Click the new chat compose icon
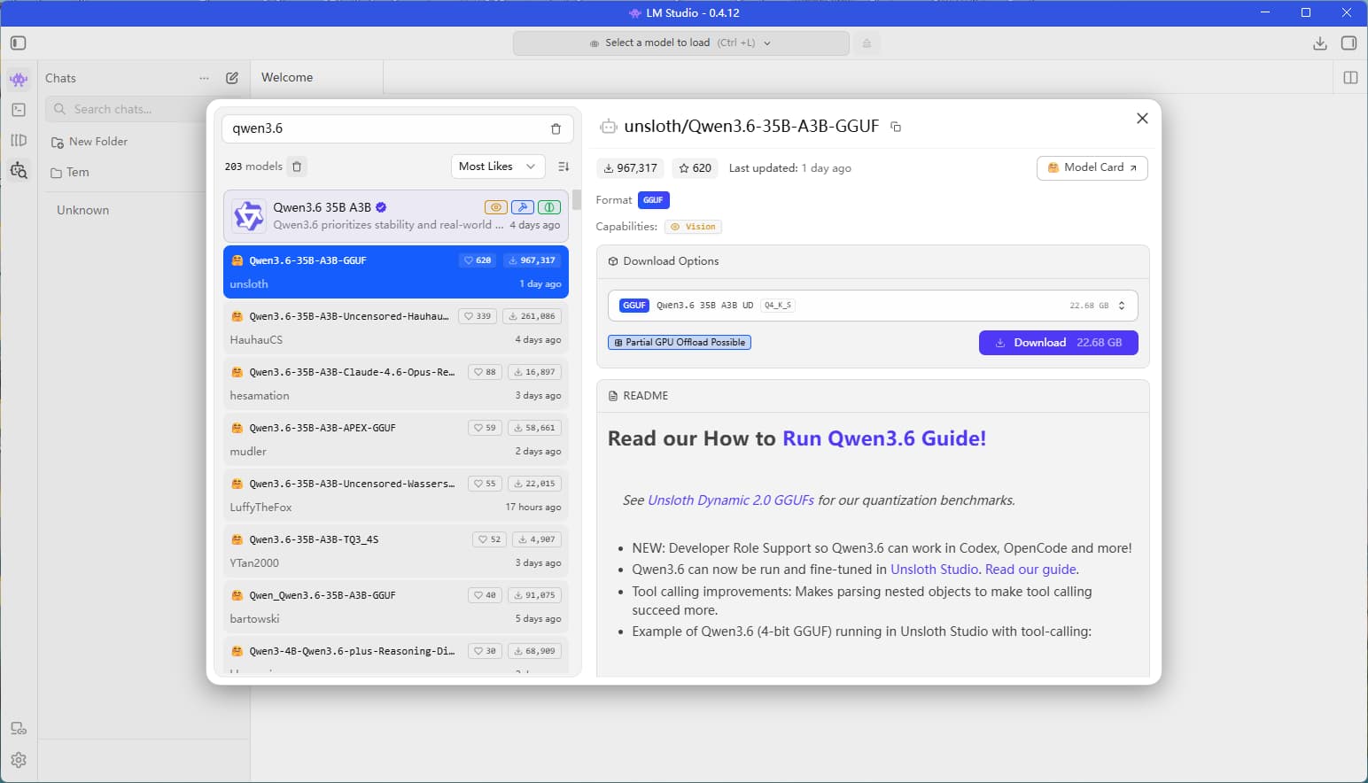The height and width of the screenshot is (783, 1368). coord(232,78)
